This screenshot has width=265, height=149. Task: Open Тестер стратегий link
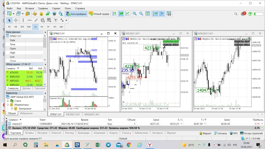click(251, 133)
